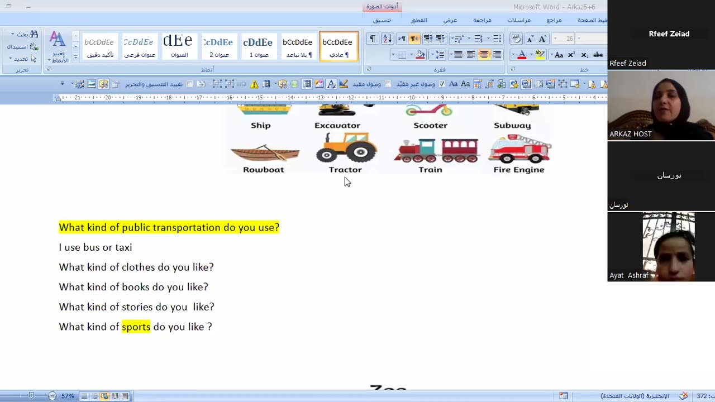
Task: Open the Developer ribbon tab
Action: click(419, 20)
